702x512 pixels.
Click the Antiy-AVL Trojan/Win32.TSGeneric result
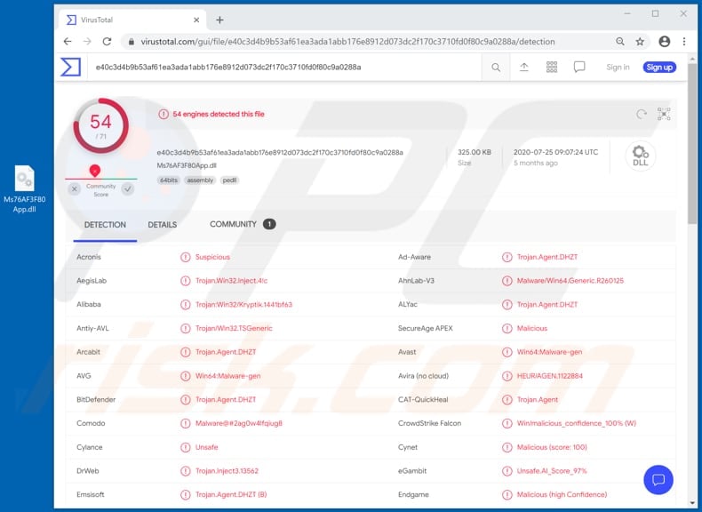(x=234, y=328)
